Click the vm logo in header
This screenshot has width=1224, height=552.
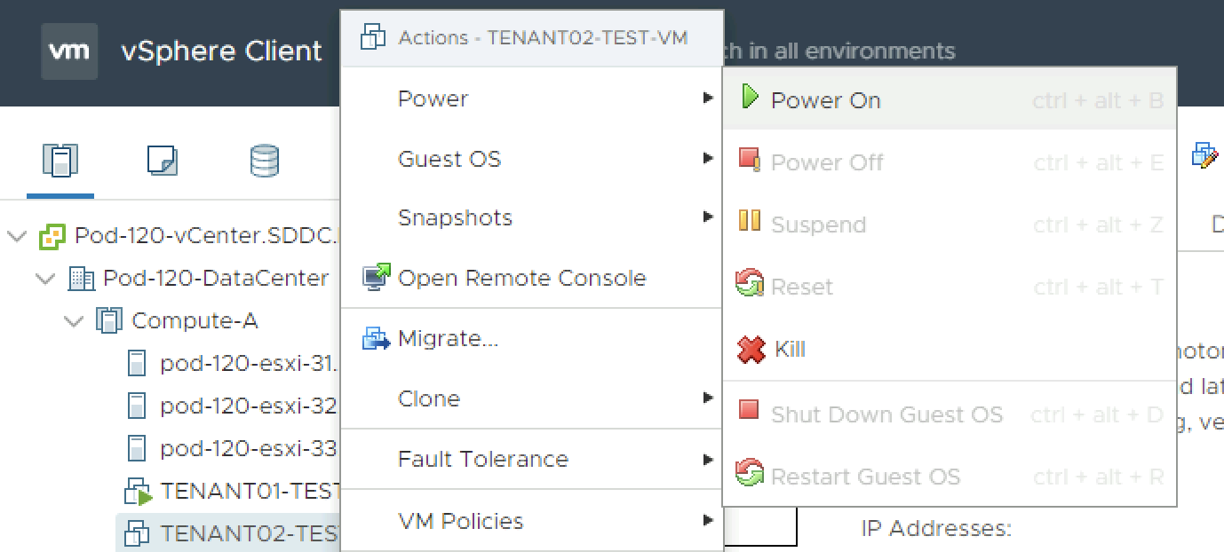(x=69, y=51)
